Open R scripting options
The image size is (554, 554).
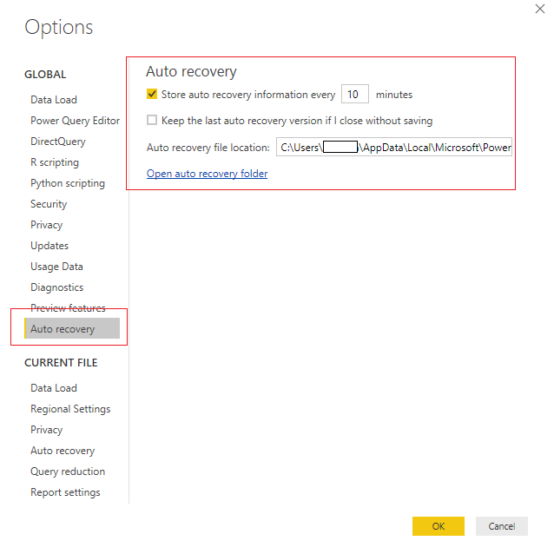coord(55,162)
